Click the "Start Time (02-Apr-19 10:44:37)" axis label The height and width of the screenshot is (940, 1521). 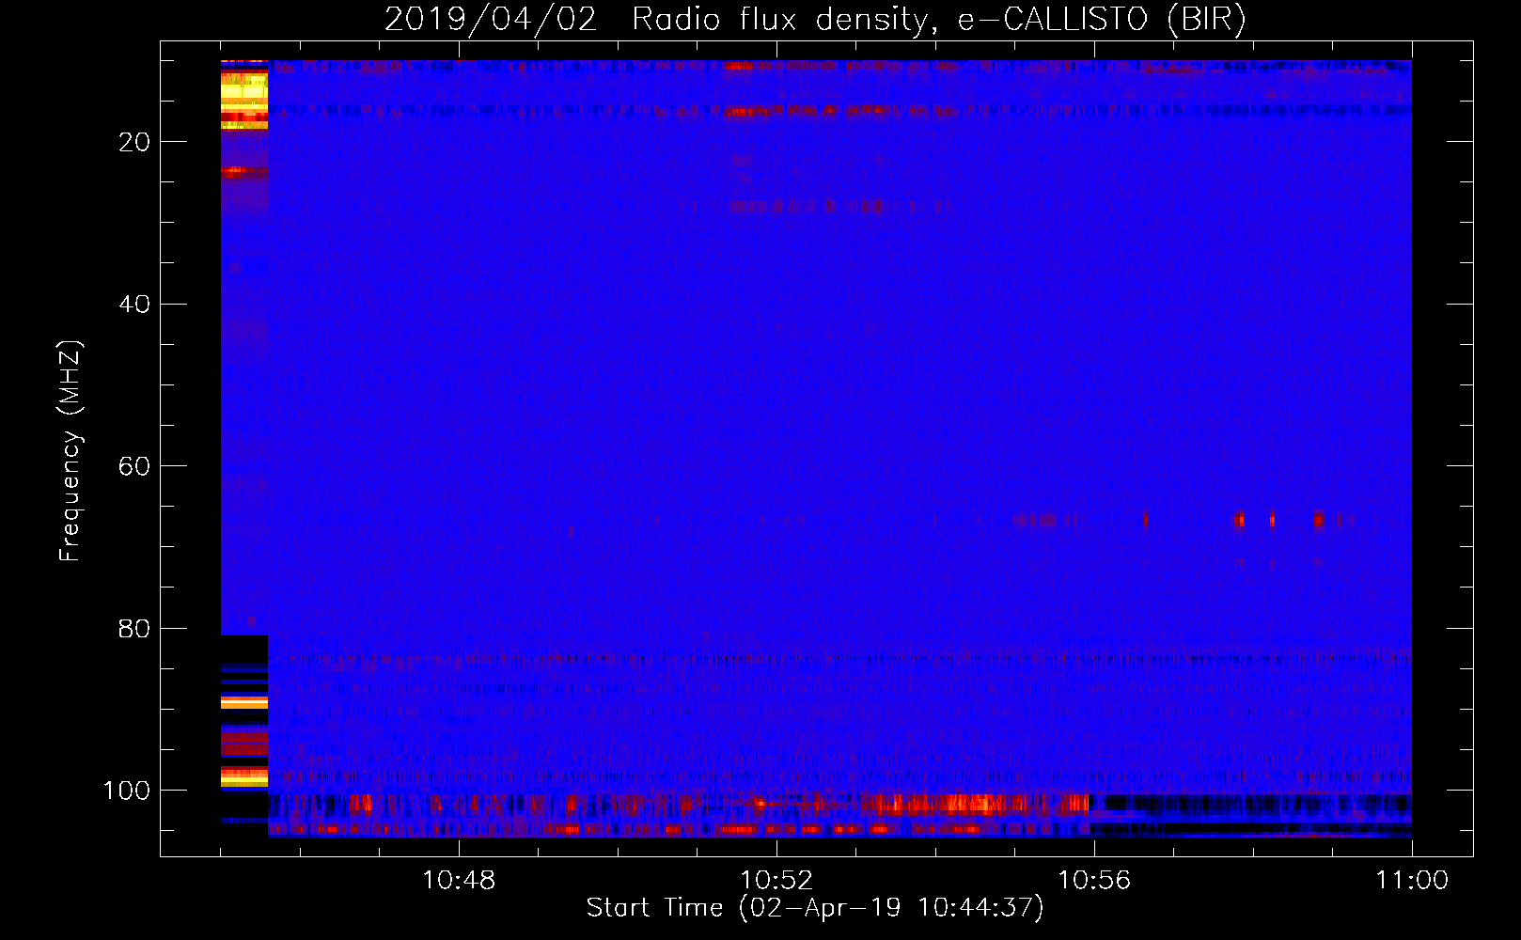click(815, 908)
